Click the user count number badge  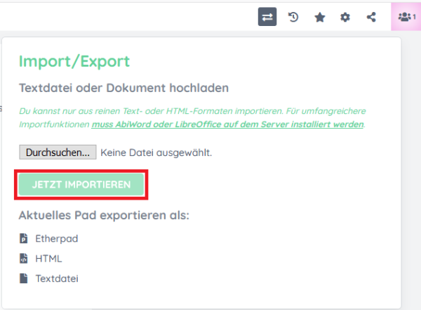tap(414, 17)
